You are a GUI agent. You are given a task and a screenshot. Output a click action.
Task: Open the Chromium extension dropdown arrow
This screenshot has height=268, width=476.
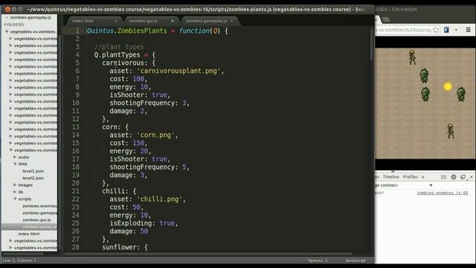456,30
